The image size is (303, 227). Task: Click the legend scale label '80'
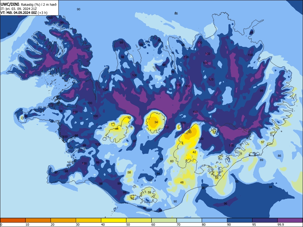204,225
